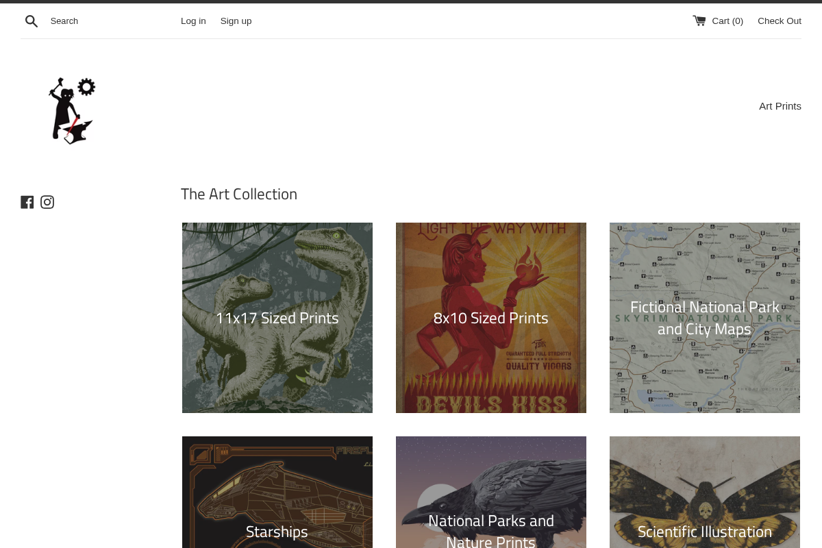
Task: Log in to your account
Action: 193,21
